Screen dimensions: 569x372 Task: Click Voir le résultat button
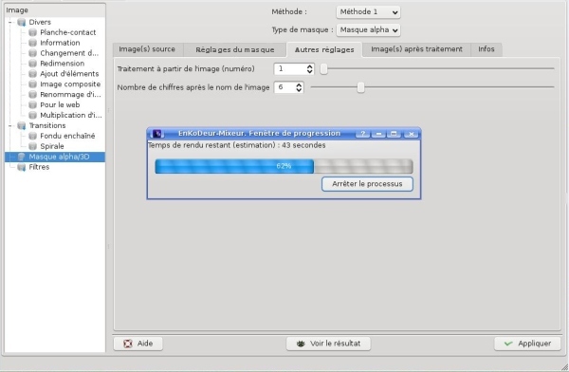click(328, 344)
